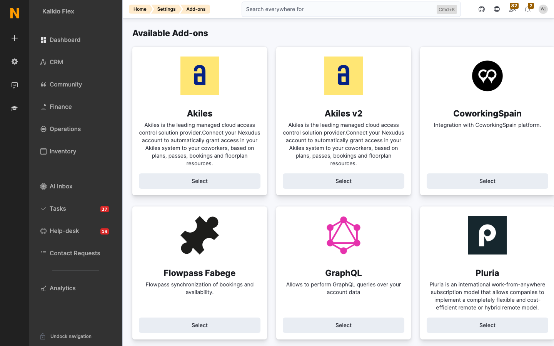Click the orange N logo icon
The image size is (554, 346).
15,13
